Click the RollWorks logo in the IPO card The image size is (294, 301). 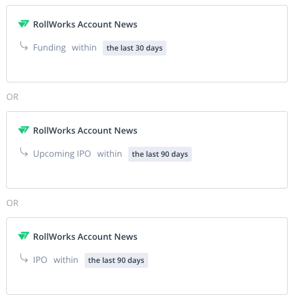24,236
